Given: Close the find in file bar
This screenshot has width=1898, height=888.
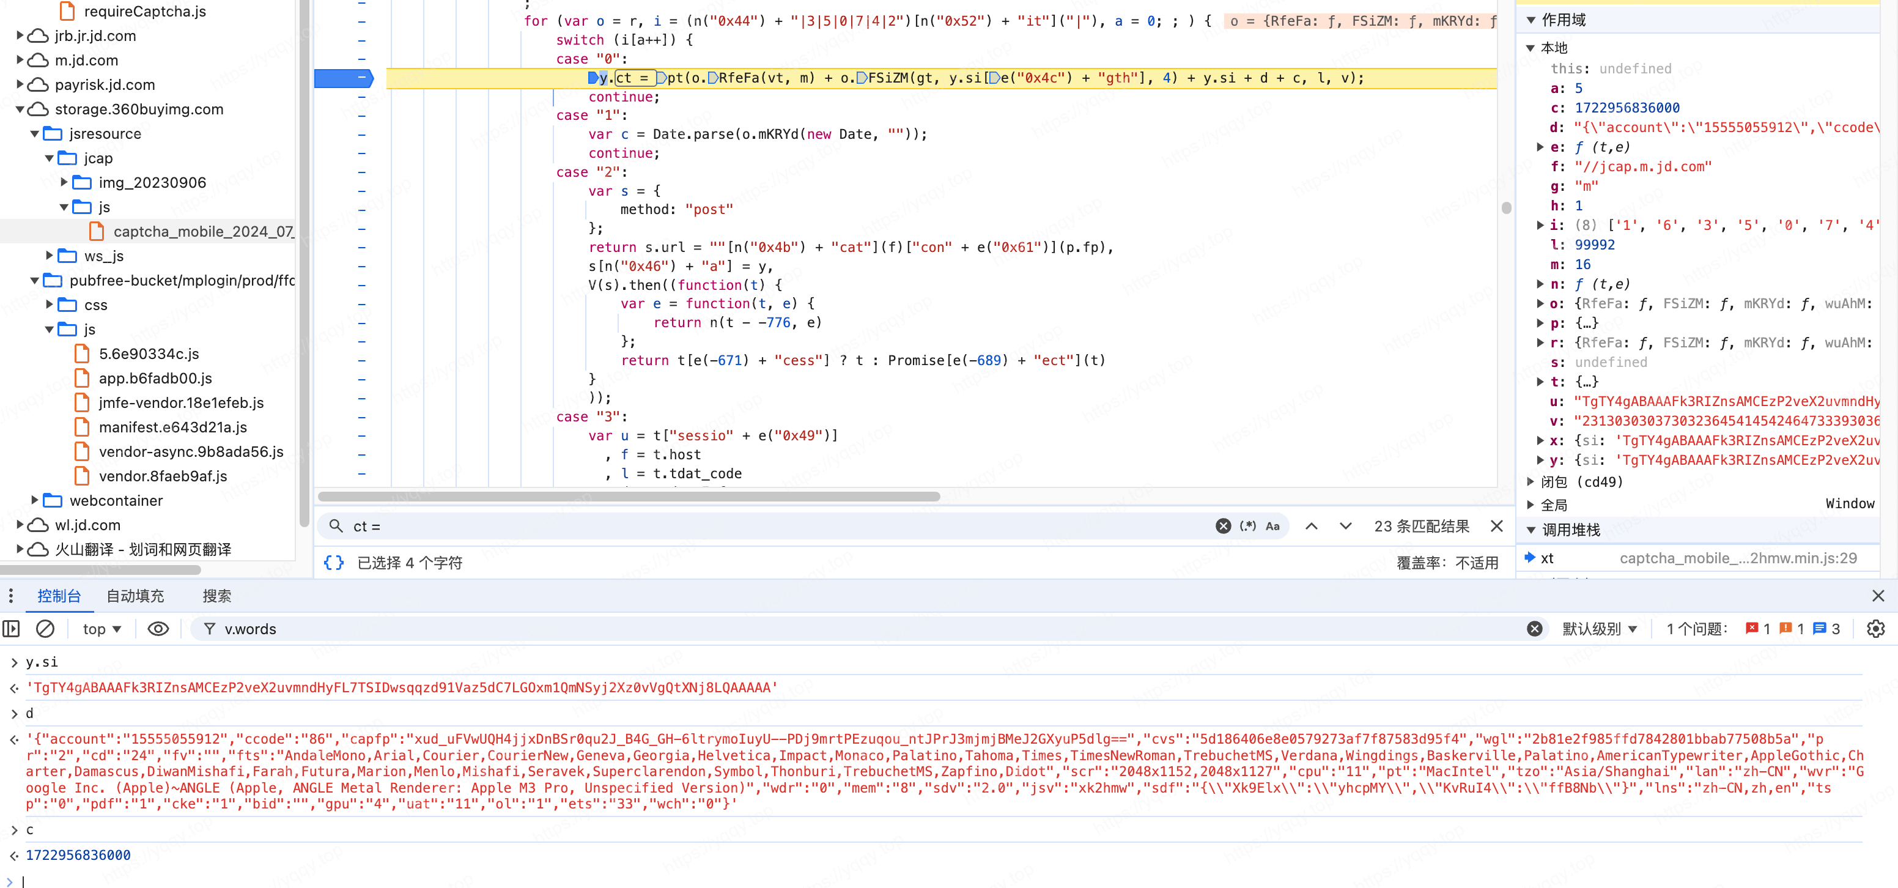Looking at the screenshot, I should coord(1496,525).
